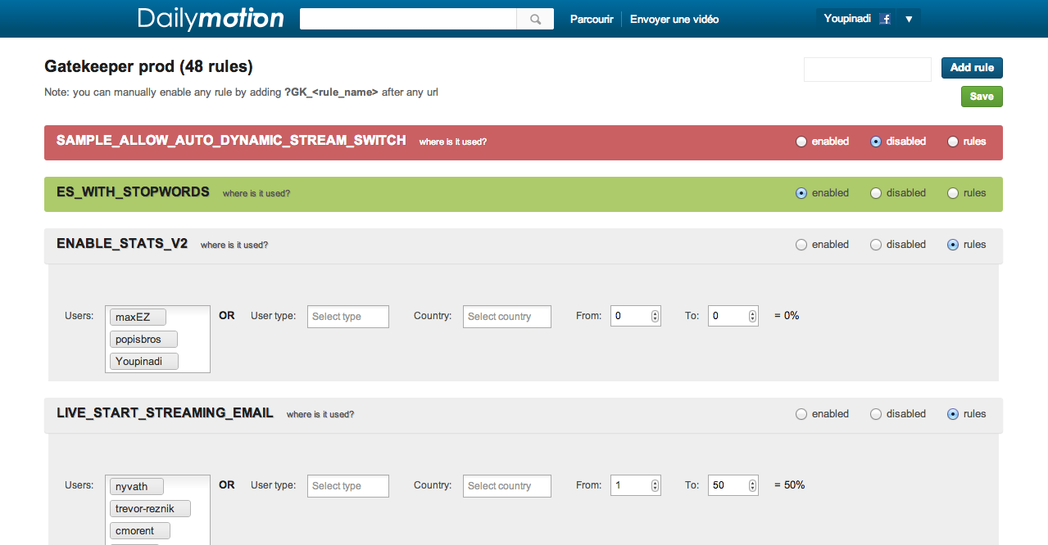
Task: Disable LIVE_START_STREAMING_EMAIL radio
Action: pos(876,414)
